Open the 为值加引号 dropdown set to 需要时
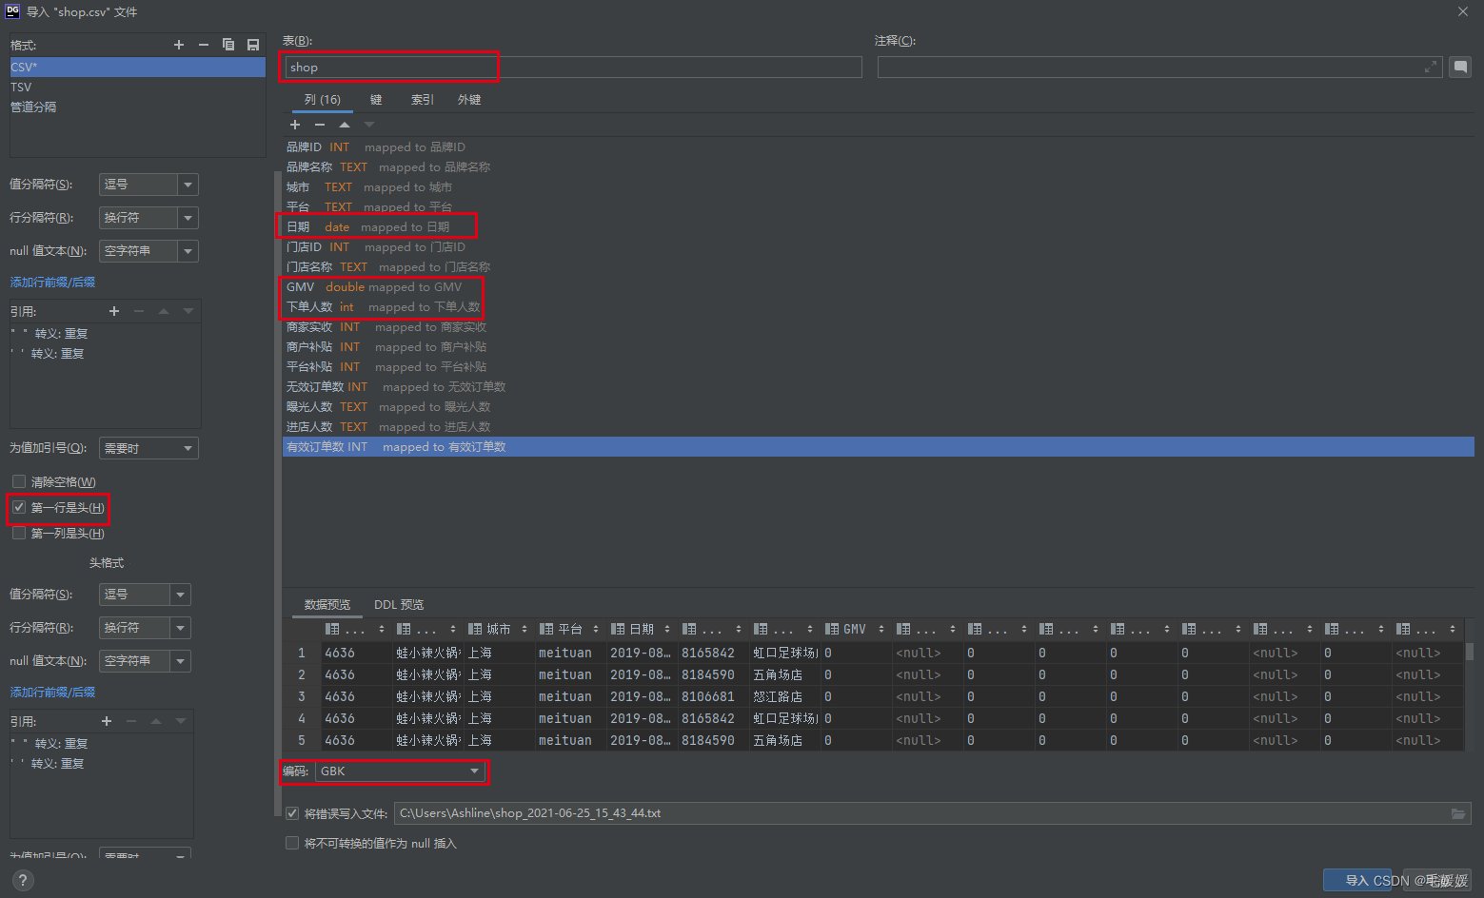This screenshot has height=898, width=1484. (148, 448)
